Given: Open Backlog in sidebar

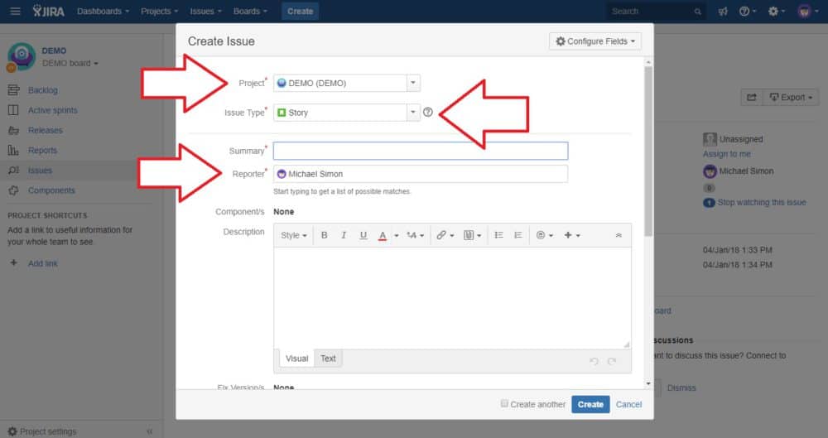Looking at the screenshot, I should tap(43, 90).
